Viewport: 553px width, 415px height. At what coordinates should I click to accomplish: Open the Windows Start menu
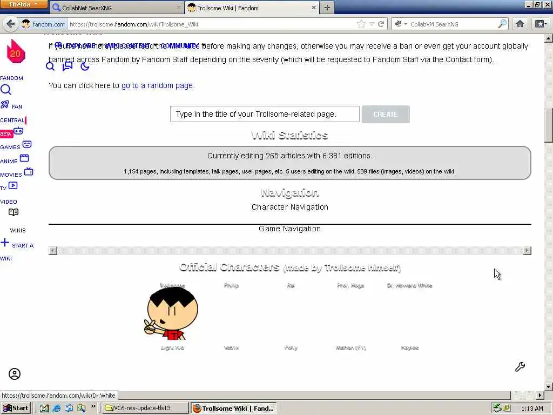16,409
